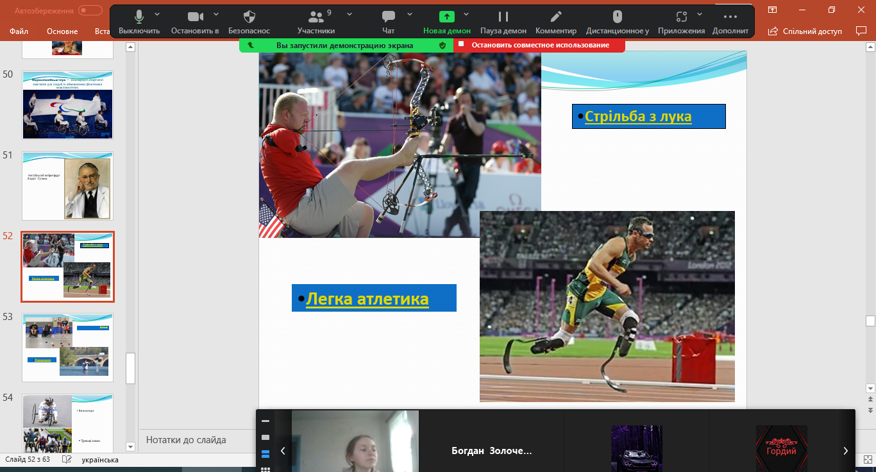Open Дополнительно three-dots menu
Image resolution: width=876 pixels, height=472 pixels.
[x=730, y=17]
